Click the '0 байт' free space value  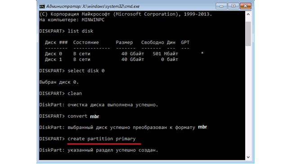coord(170,59)
